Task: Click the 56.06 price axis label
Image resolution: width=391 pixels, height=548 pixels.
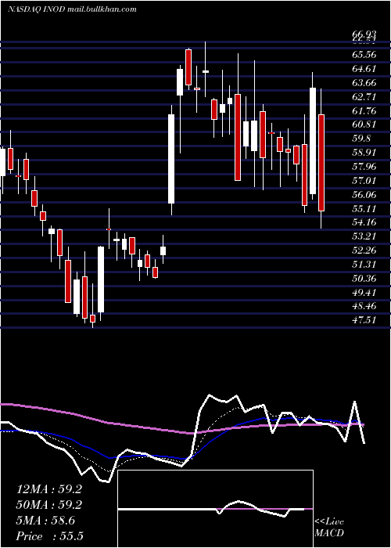Action: click(364, 195)
